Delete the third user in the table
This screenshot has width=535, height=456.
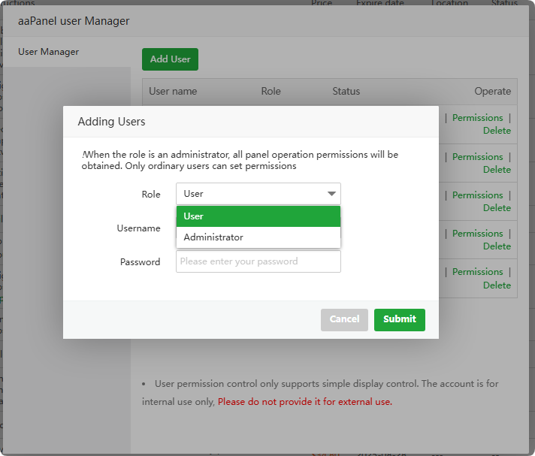pos(497,208)
